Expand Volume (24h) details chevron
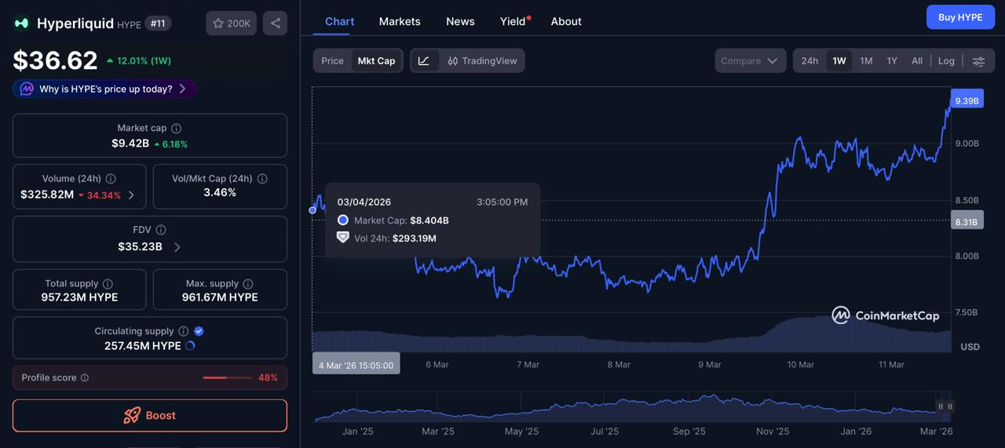Image resolution: width=1005 pixels, height=448 pixels. pyautogui.click(x=131, y=195)
